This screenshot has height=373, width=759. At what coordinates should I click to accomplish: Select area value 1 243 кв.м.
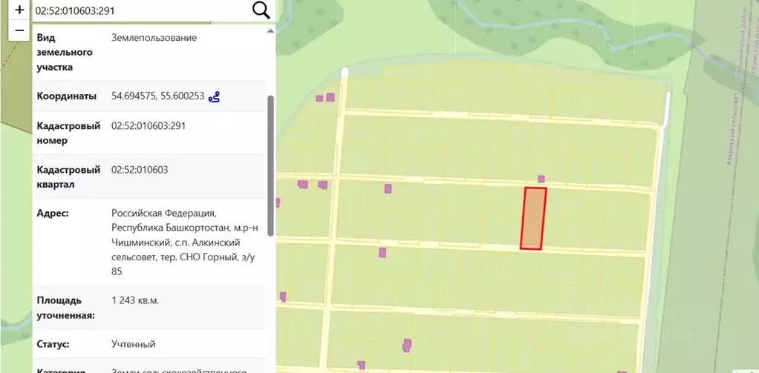point(135,300)
